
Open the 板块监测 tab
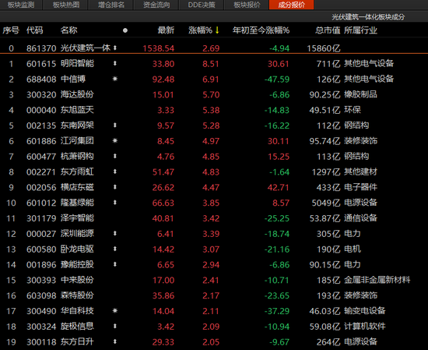tap(21, 5)
